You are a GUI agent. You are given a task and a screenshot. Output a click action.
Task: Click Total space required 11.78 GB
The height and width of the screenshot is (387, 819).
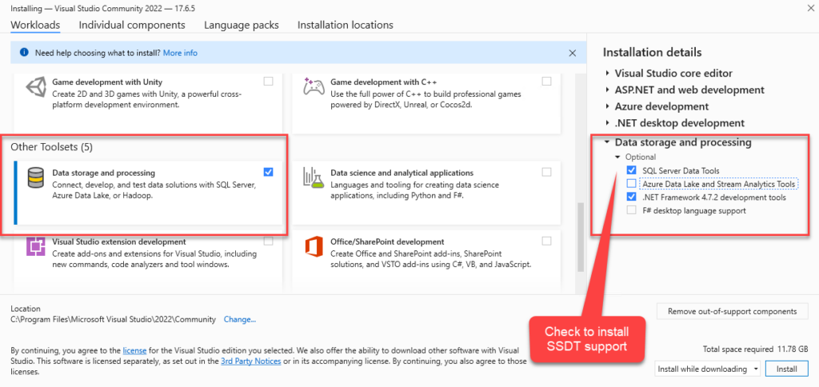pyautogui.click(x=757, y=349)
